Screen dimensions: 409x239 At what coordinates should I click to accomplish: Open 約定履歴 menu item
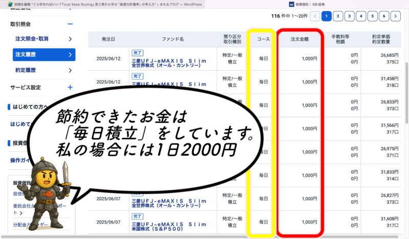(x=26, y=70)
